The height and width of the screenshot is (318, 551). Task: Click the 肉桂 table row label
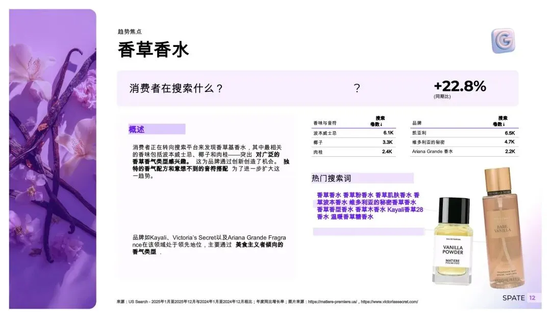[318, 152]
